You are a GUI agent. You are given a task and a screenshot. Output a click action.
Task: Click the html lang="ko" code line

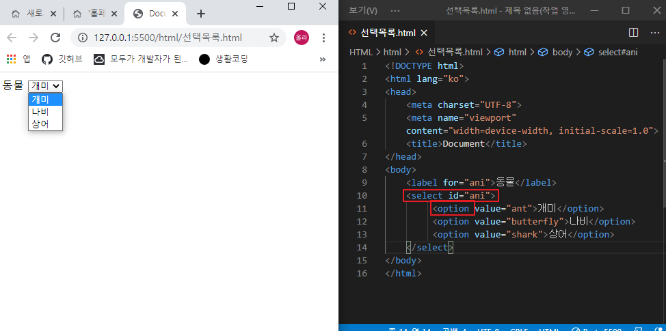point(427,79)
